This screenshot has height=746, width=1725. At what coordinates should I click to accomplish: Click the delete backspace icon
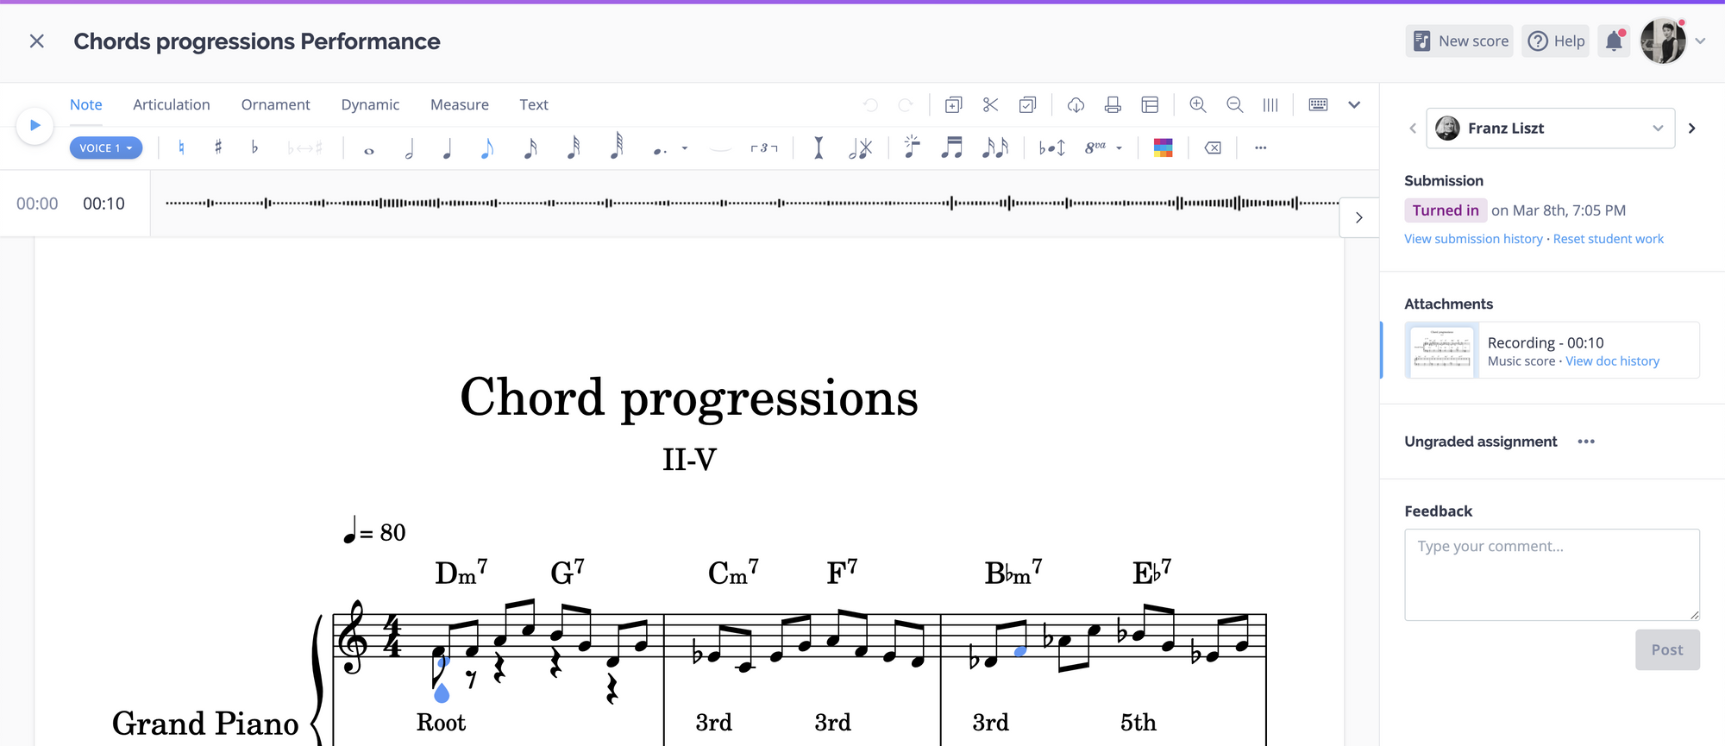pyautogui.click(x=1213, y=147)
